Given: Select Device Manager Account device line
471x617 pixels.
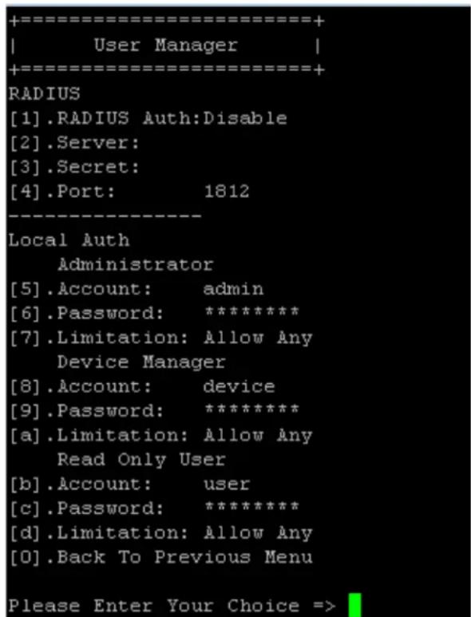Looking at the screenshot, I should 141,387.
